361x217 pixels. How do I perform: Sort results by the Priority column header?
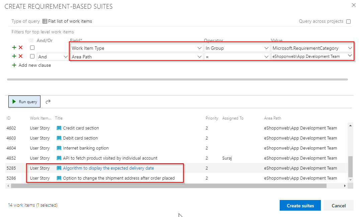click(x=212, y=118)
